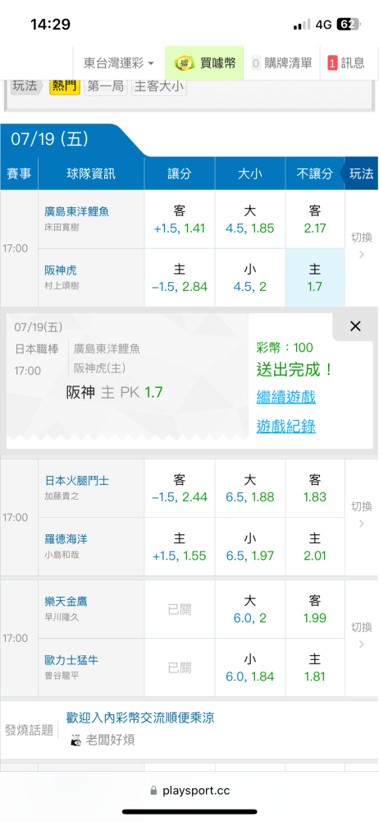Pick 小 4.5, 2 under option
Viewport: 379px width, 822px height.
250,278
